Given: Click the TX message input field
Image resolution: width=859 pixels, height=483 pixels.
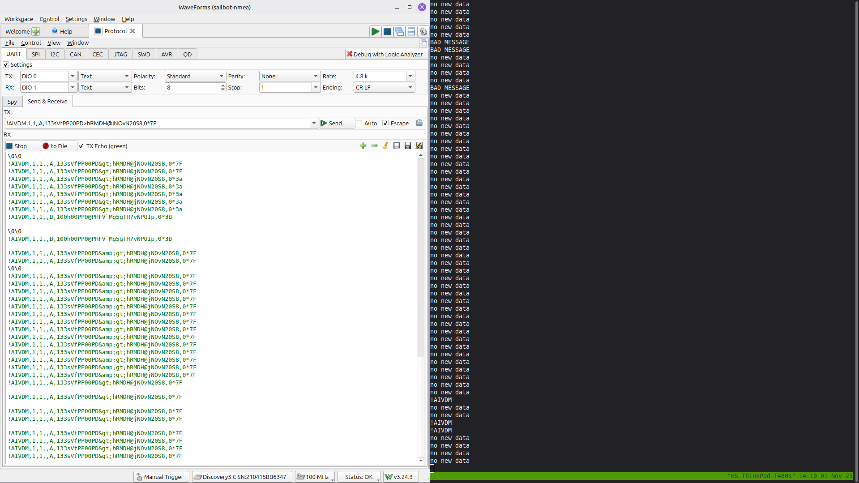Looking at the screenshot, I should pyautogui.click(x=158, y=123).
